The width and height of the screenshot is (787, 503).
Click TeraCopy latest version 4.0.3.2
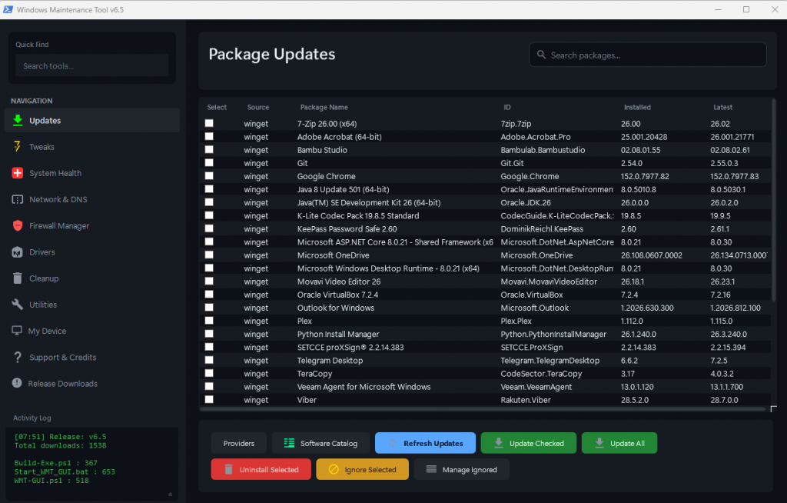tap(722, 373)
